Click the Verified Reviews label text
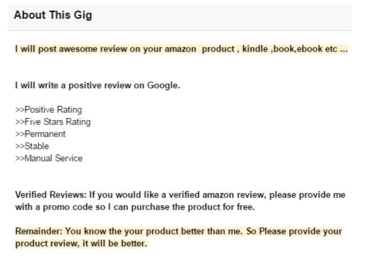This screenshot has height=273, width=365. (x=51, y=195)
